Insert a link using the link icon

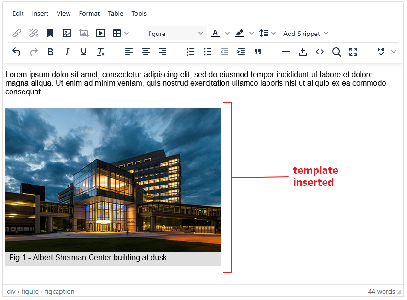(17, 34)
